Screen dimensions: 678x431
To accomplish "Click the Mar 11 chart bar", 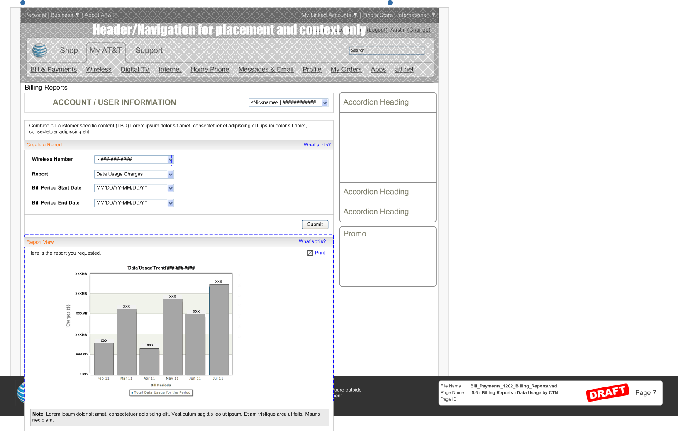I will (x=127, y=342).
